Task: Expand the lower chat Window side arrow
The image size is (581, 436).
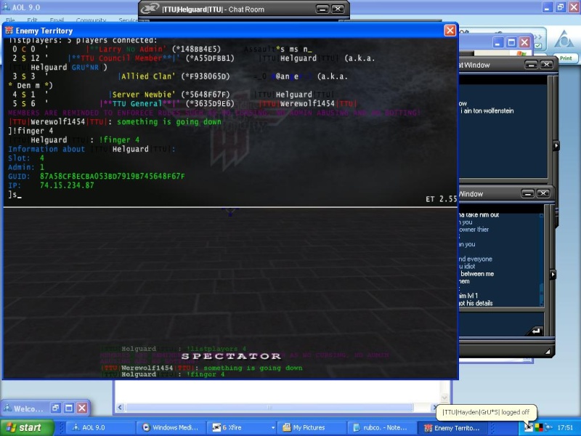Action: click(553, 275)
